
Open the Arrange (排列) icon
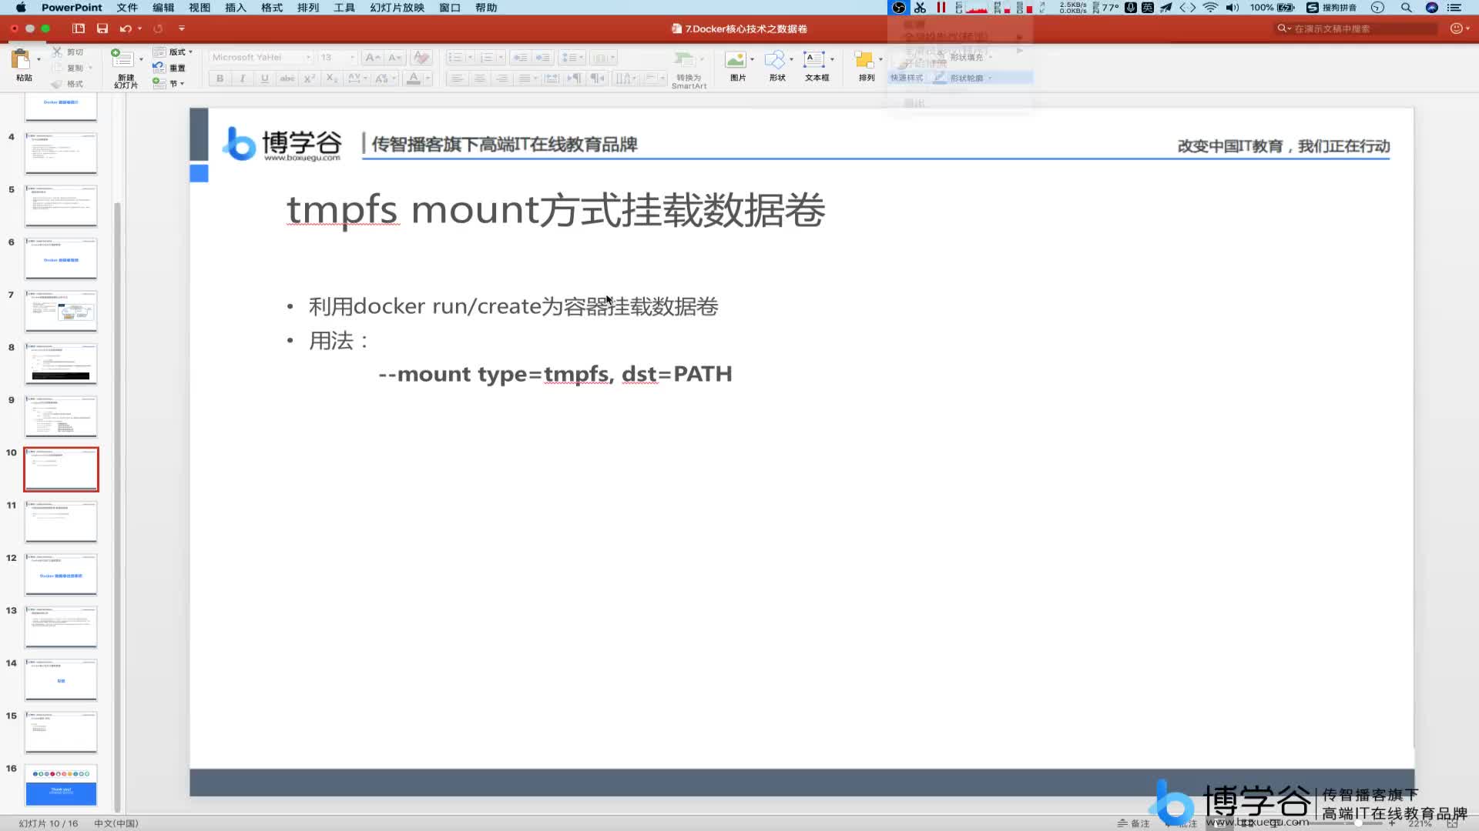coord(864,59)
